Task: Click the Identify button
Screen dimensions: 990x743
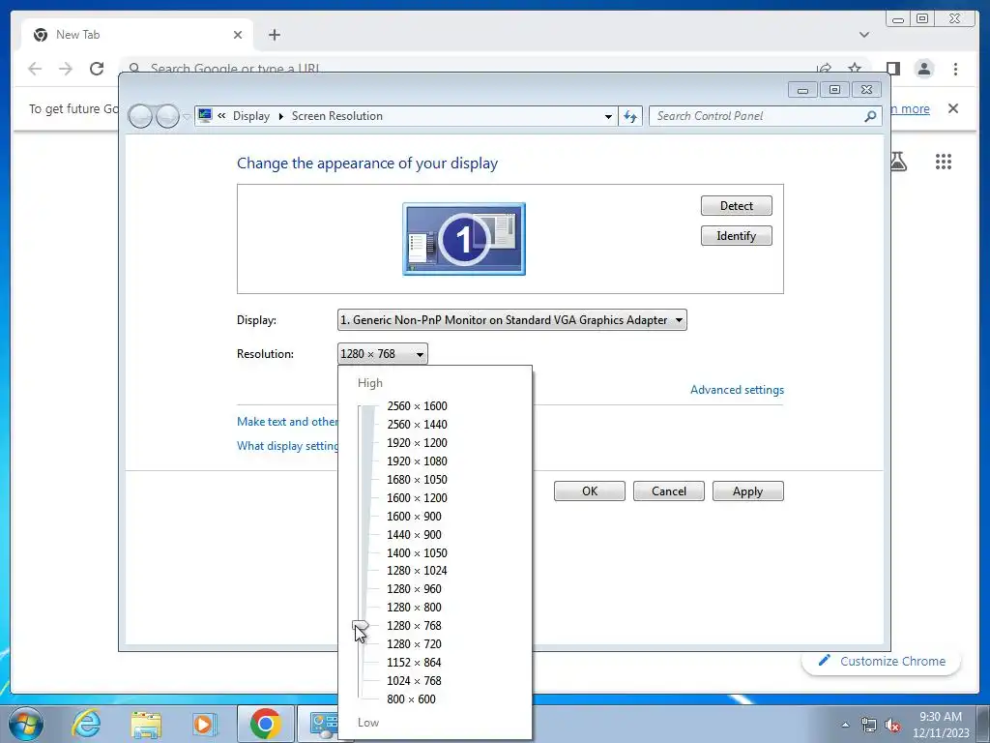Action: pos(736,236)
